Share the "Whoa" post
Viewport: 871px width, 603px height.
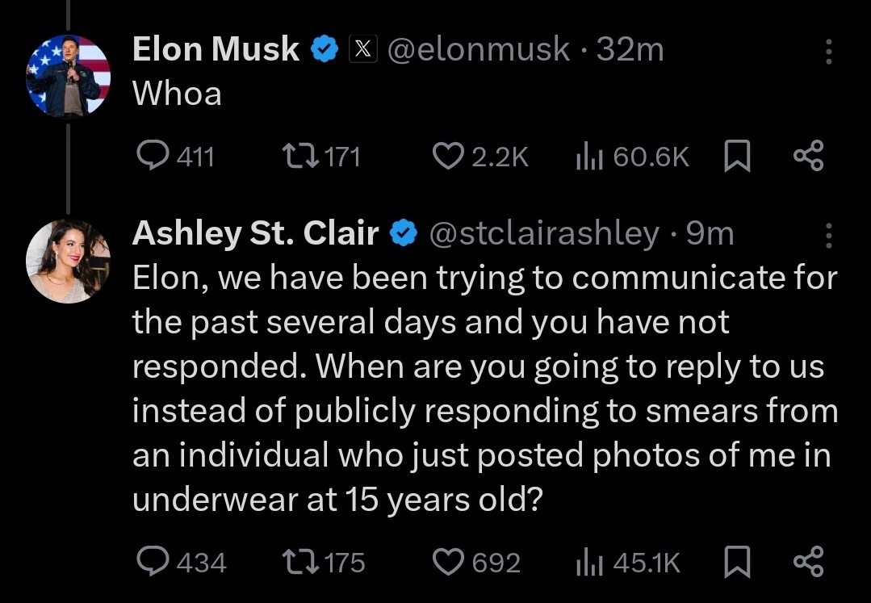click(x=809, y=156)
